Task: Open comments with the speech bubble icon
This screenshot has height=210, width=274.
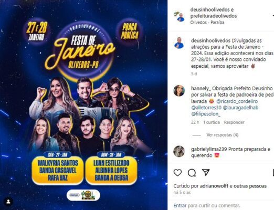Action: [x=192, y=173]
